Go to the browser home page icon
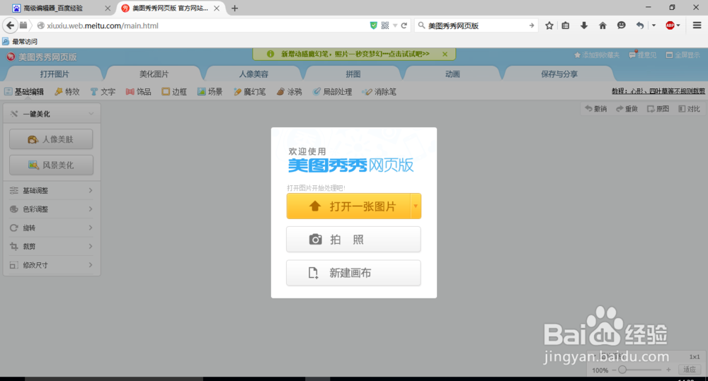 [x=603, y=25]
